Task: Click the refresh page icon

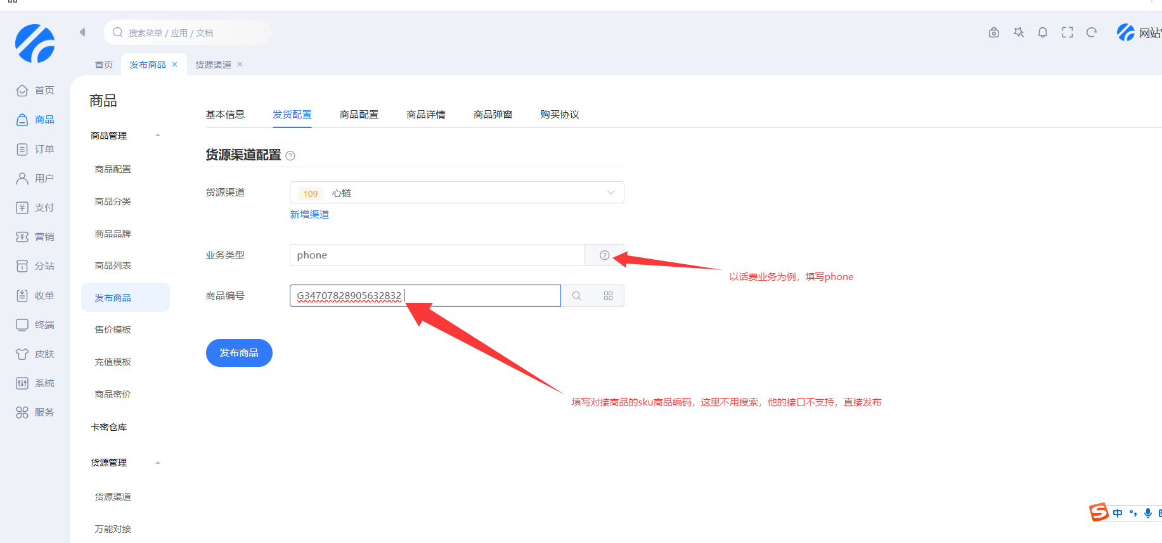Action: coord(1091,32)
